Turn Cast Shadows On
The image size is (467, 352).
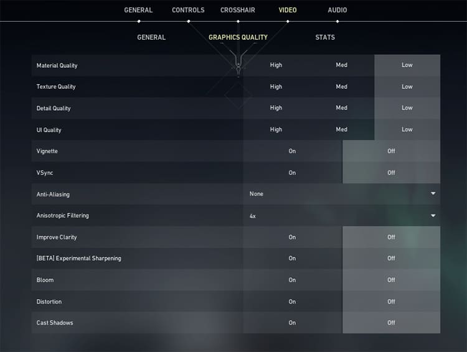click(293, 323)
